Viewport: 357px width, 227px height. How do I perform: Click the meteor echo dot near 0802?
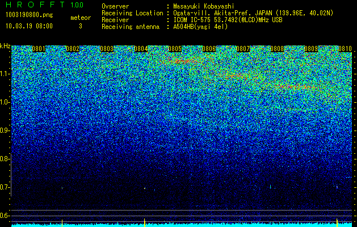point(62,188)
